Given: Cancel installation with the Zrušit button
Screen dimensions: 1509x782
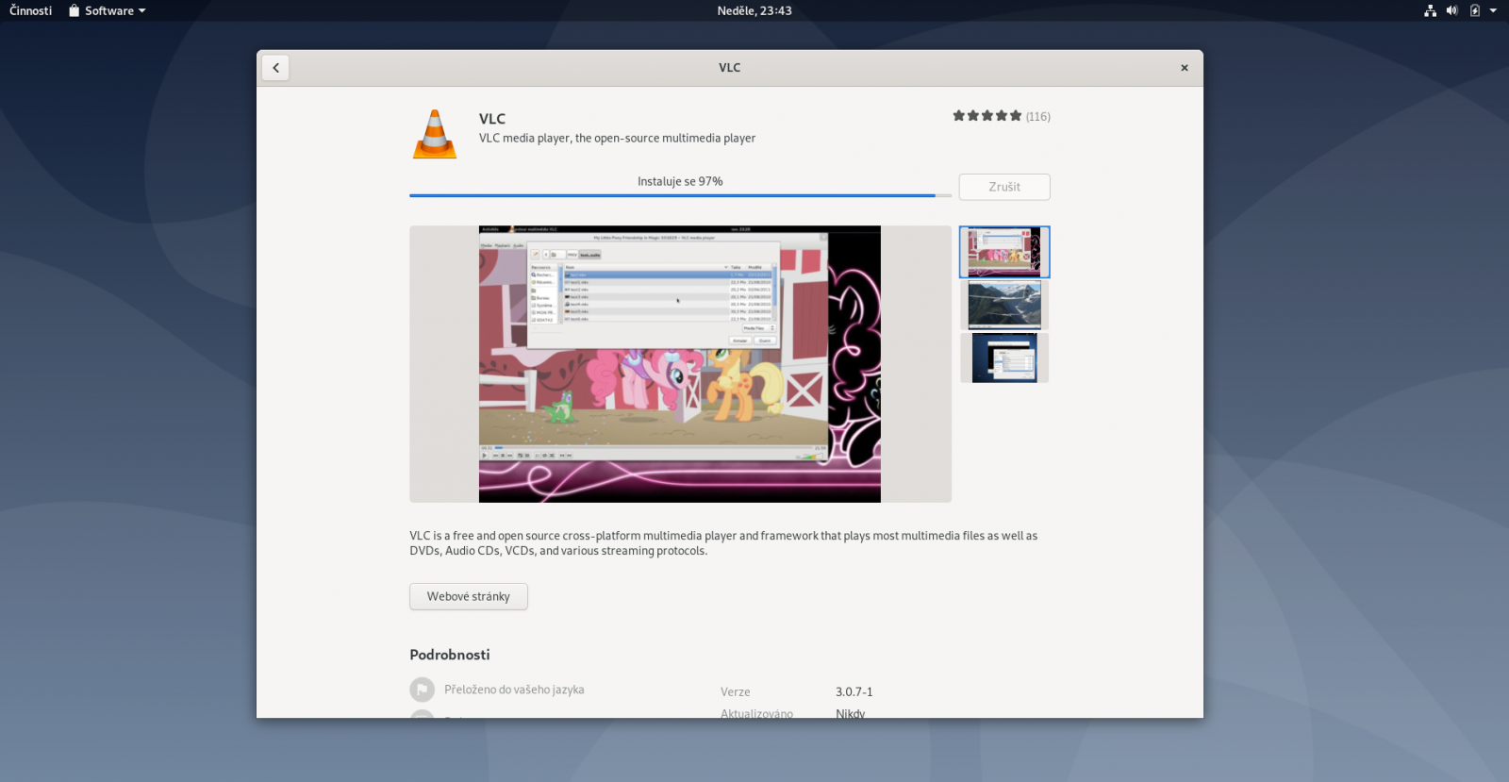Looking at the screenshot, I should pos(1004,187).
